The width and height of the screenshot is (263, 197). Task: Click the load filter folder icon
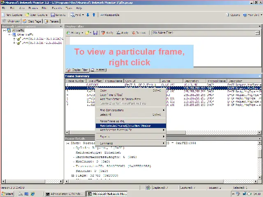click(x=87, y=33)
